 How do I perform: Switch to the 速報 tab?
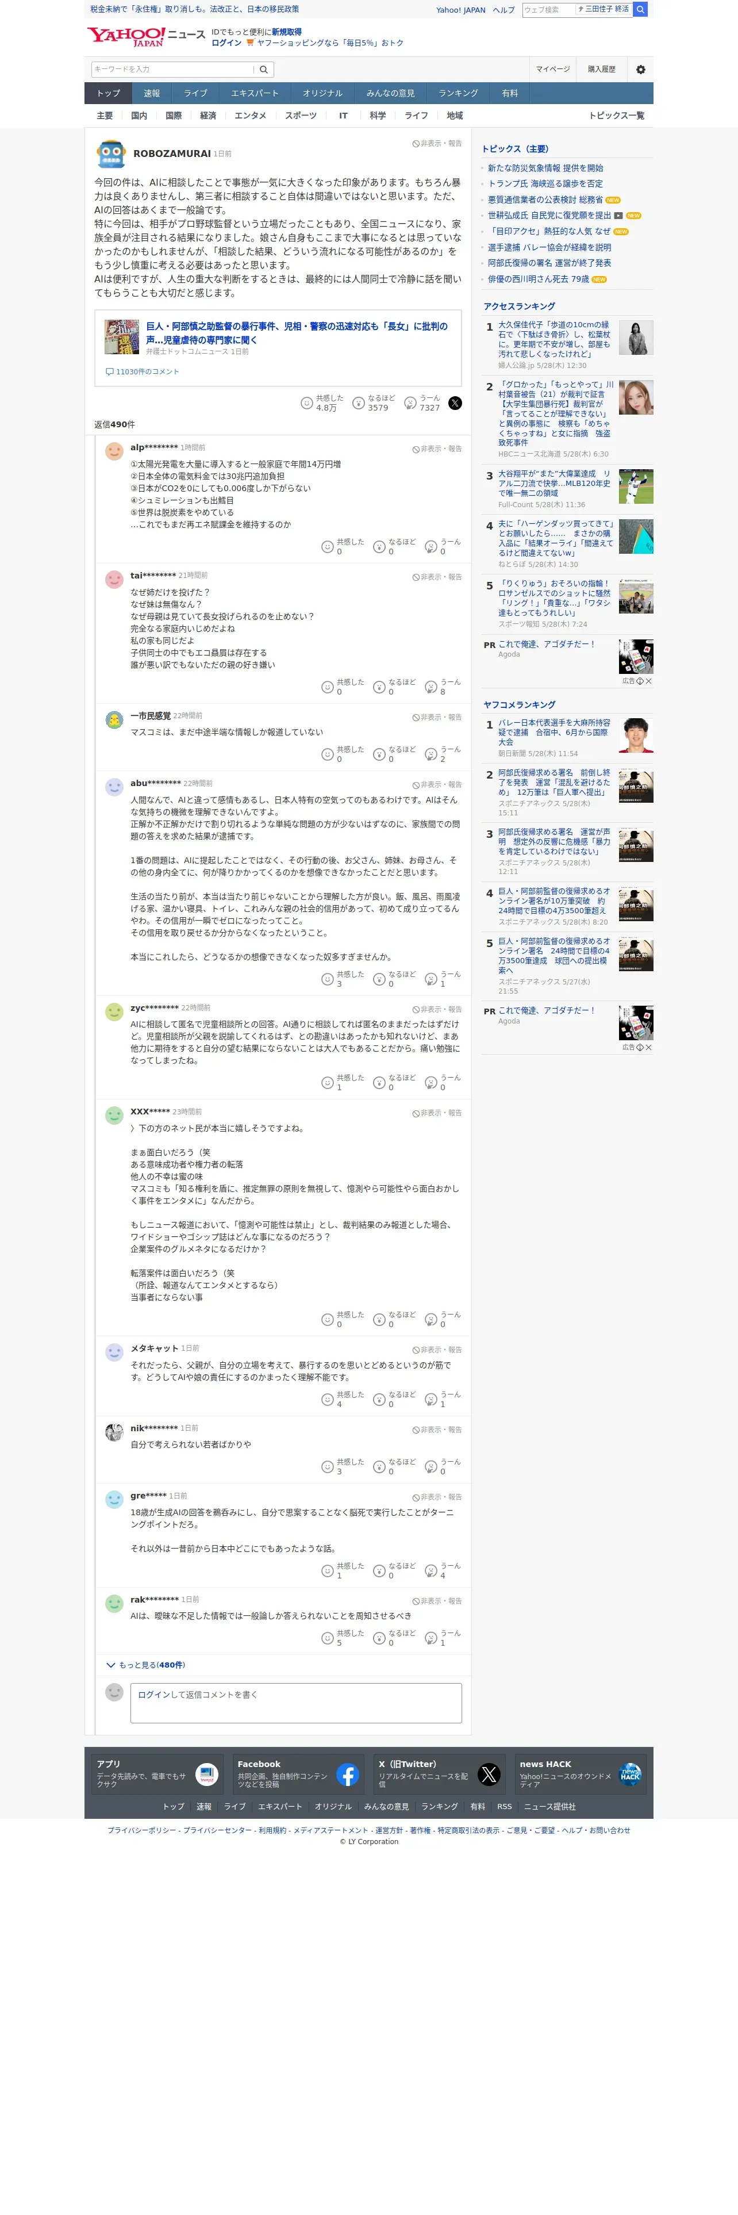(152, 94)
